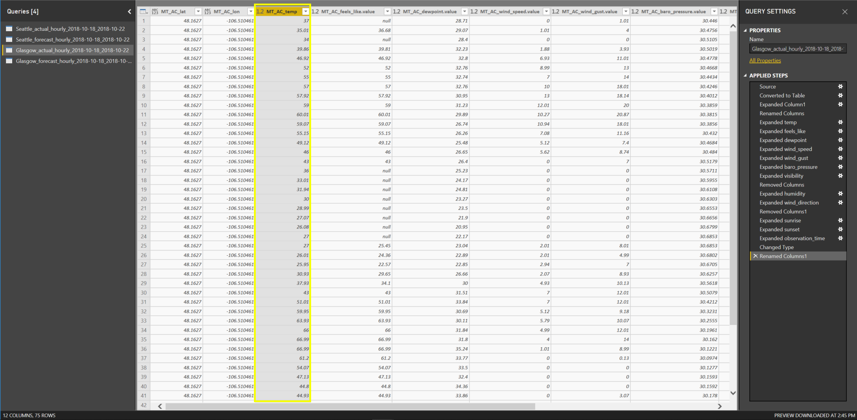Open gear settings for Expanded humidity step
The height and width of the screenshot is (420, 857).
[x=840, y=194]
